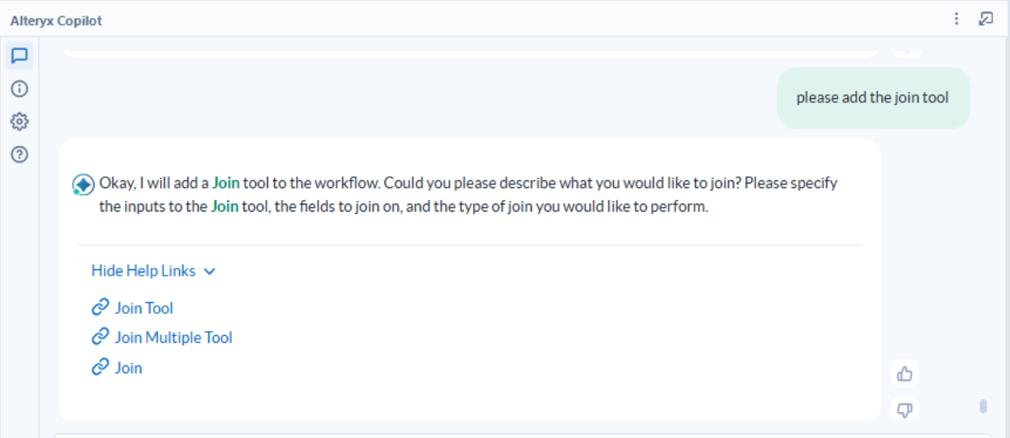Select the 'please add the join tool' message
The width and height of the screenshot is (1010, 438).
pos(873,98)
